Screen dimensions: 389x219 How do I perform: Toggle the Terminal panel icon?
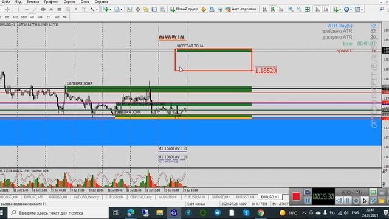pos(154,9)
